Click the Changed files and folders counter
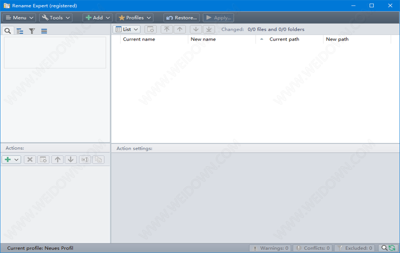 click(x=263, y=29)
